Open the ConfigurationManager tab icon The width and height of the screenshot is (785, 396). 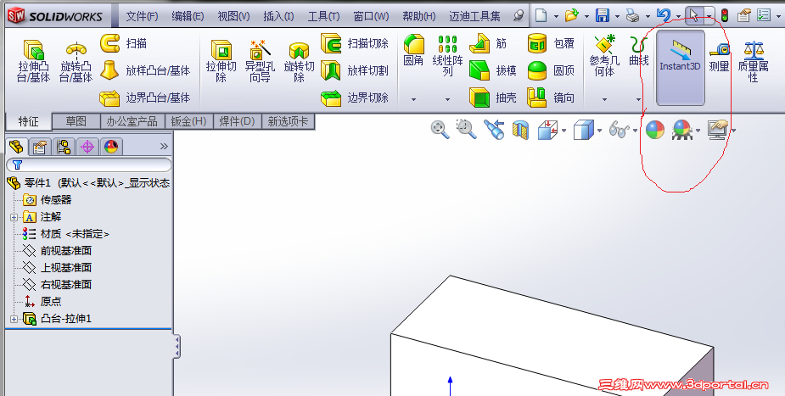[64, 147]
